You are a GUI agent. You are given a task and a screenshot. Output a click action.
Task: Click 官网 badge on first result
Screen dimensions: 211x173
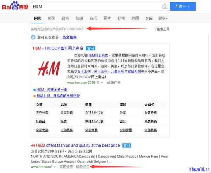91,48
